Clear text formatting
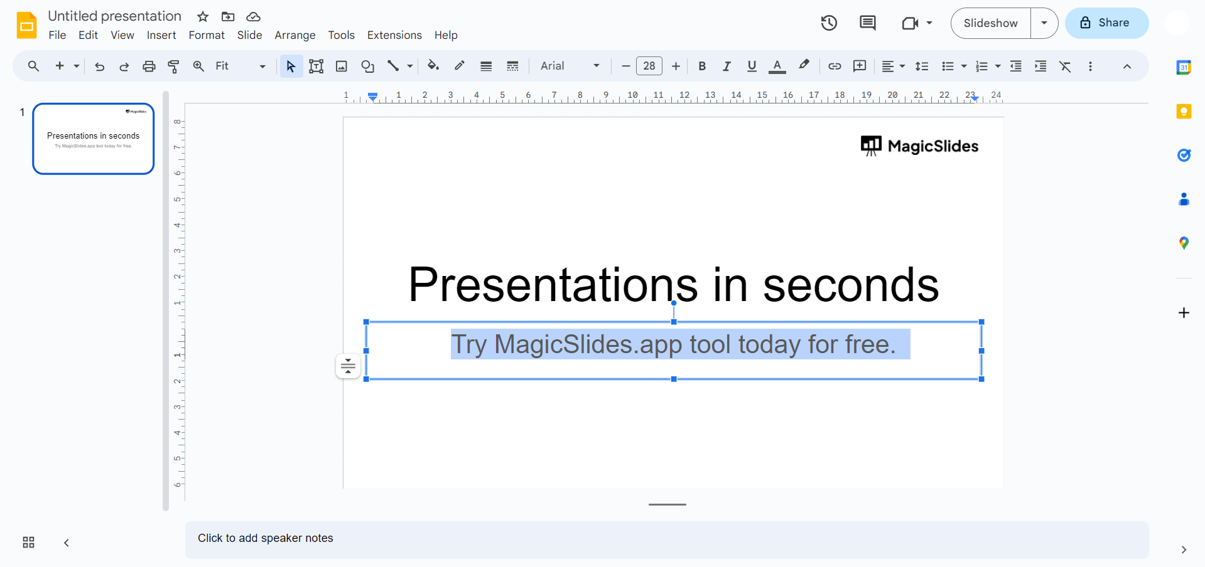This screenshot has height=567, width=1205. [1066, 66]
